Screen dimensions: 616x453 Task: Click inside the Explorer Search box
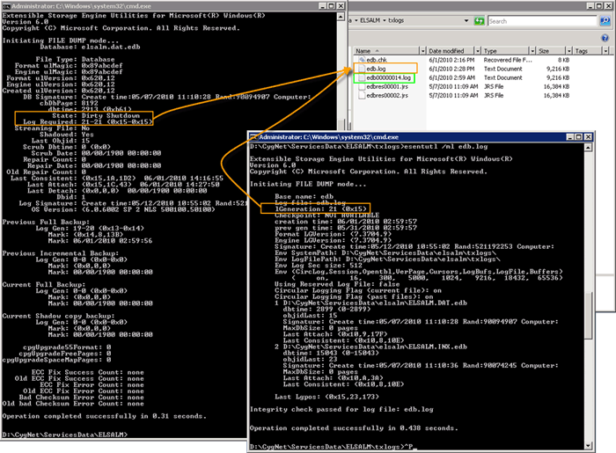coord(542,21)
